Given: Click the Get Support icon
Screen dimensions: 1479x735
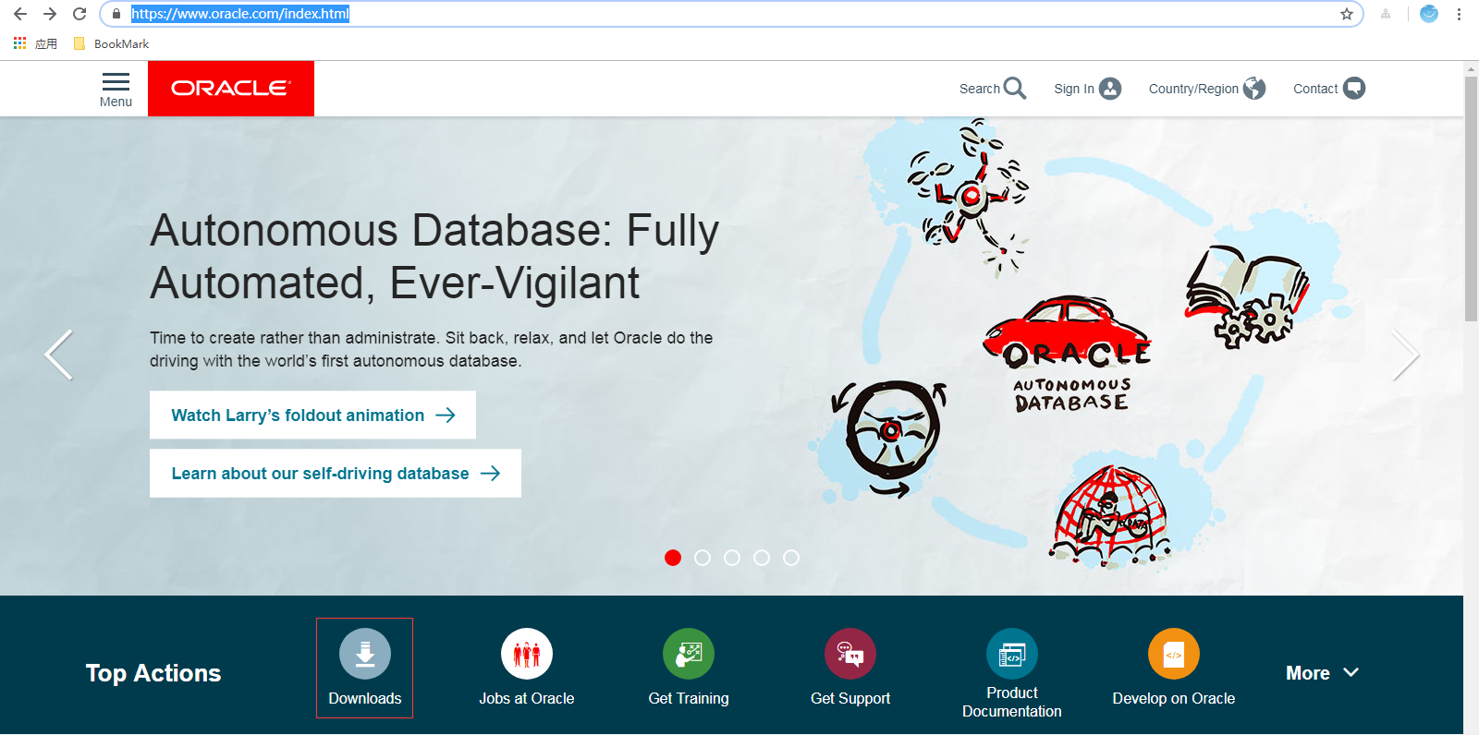Looking at the screenshot, I should click(x=850, y=654).
